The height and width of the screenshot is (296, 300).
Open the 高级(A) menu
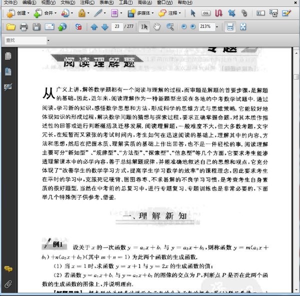[145, 2]
